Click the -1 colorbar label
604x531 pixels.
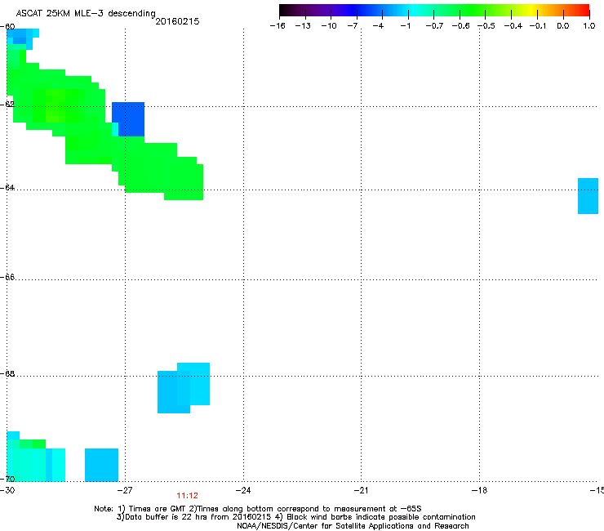tap(405, 26)
